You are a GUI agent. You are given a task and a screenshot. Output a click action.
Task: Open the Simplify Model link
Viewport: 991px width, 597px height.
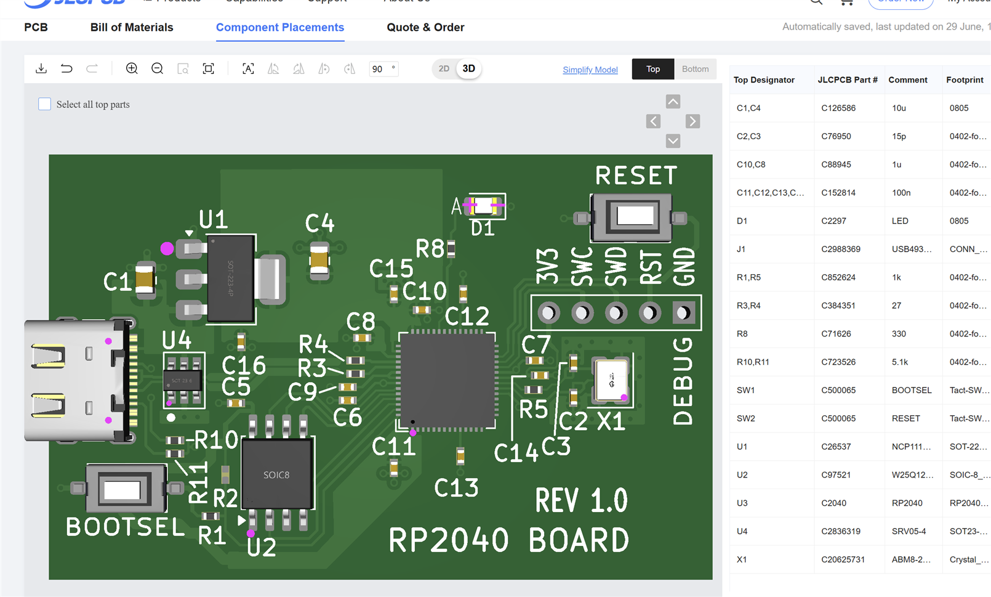590,70
